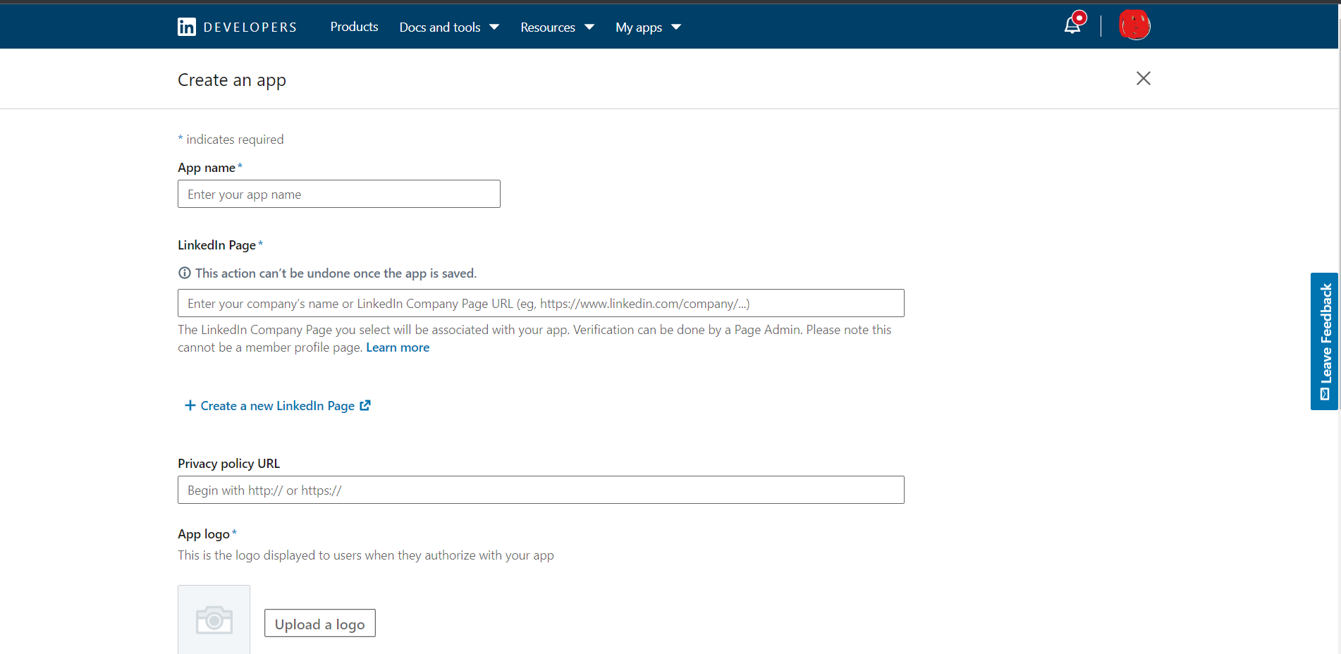Expand the My apps dropdown arrow
The image size is (1341, 654).
click(x=676, y=27)
